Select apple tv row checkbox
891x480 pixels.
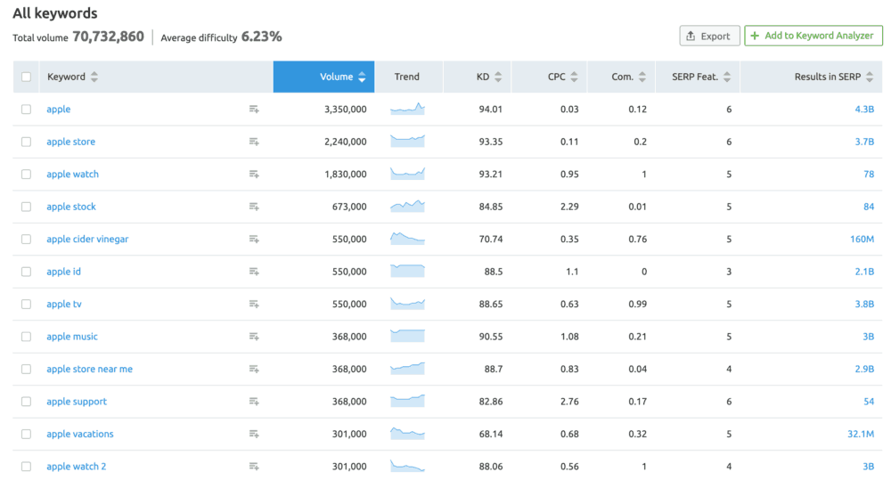click(26, 304)
